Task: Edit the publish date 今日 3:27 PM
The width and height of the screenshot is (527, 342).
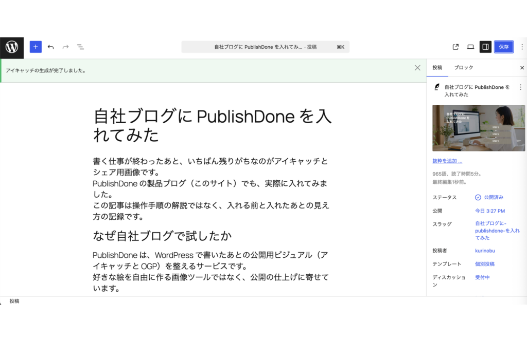Action: 490,211
